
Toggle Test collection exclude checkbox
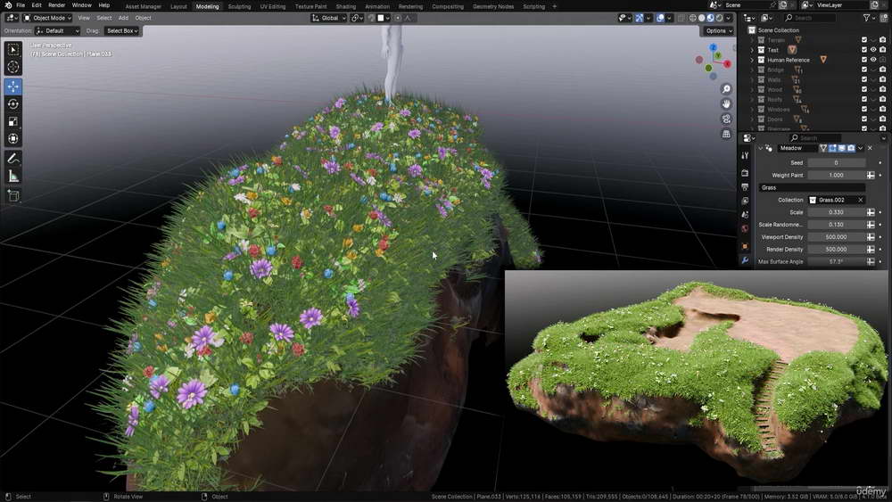864,50
